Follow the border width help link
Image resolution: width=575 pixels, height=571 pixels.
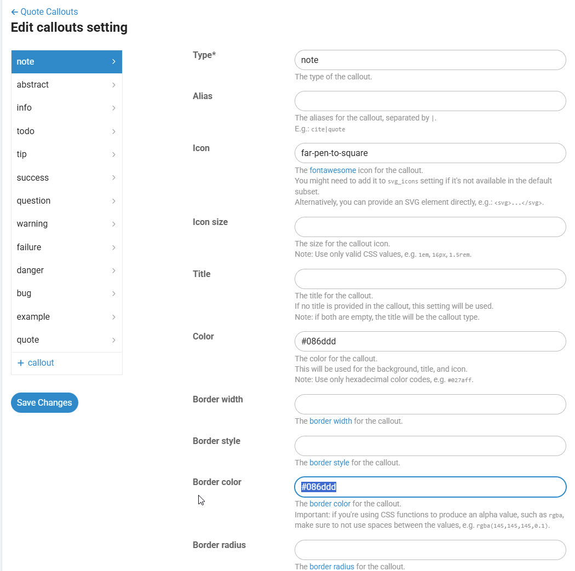click(331, 421)
